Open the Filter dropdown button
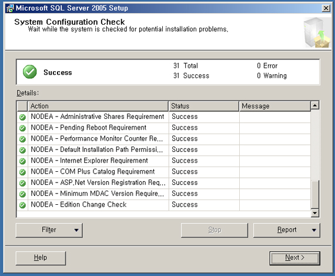This screenshot has height=276, width=335. click(49, 230)
